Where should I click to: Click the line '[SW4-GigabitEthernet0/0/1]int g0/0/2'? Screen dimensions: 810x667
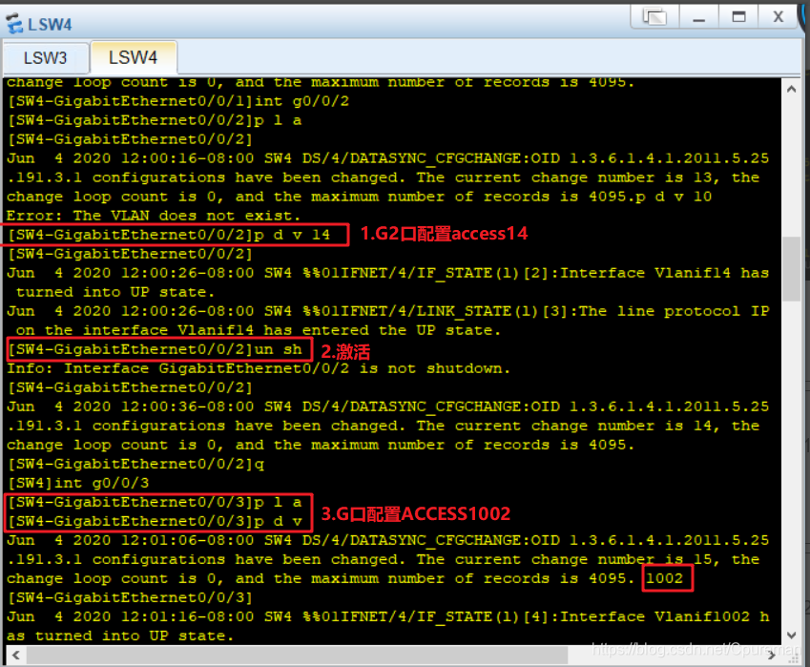pyautogui.click(x=178, y=101)
